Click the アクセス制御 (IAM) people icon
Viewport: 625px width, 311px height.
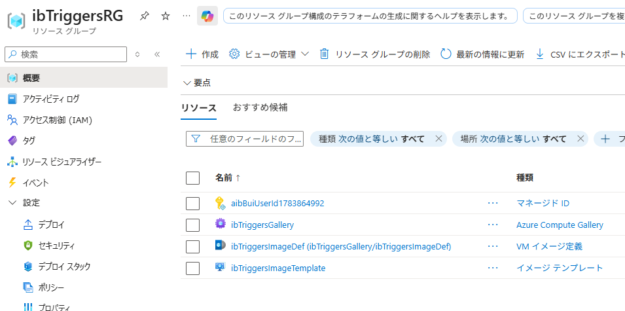12,120
